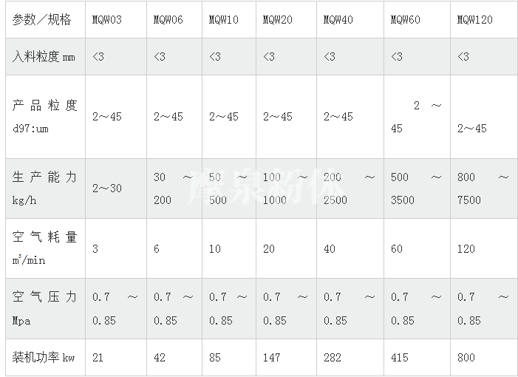Click the installed power value 282
This screenshot has width=518, height=377.
coord(333,357)
